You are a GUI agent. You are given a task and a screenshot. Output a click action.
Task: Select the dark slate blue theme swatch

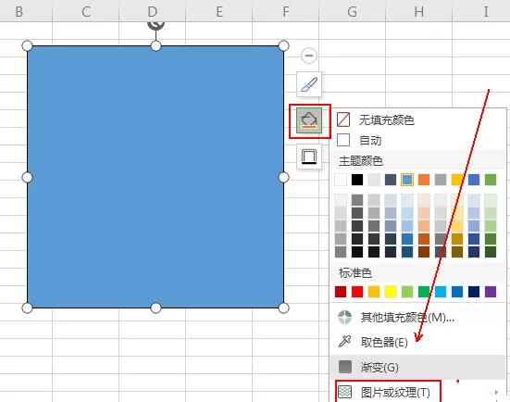click(391, 180)
